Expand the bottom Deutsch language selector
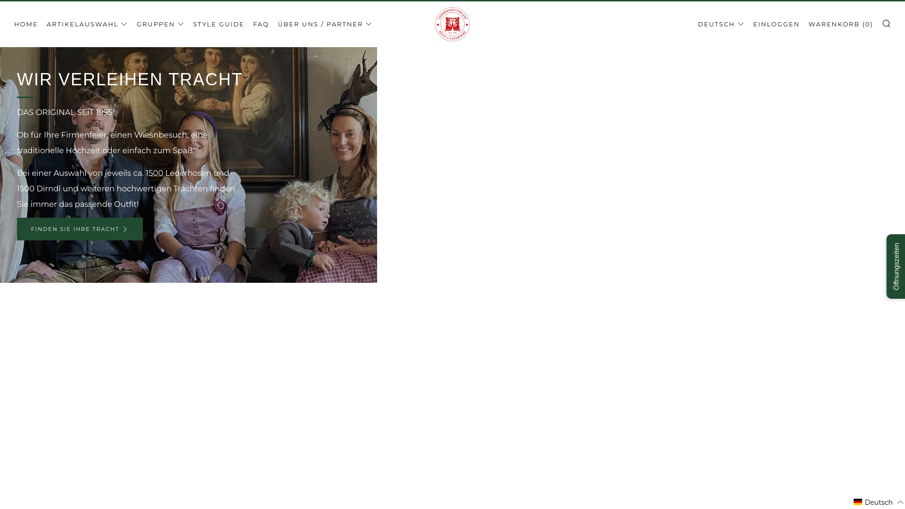This screenshot has height=509, width=905. point(879,502)
